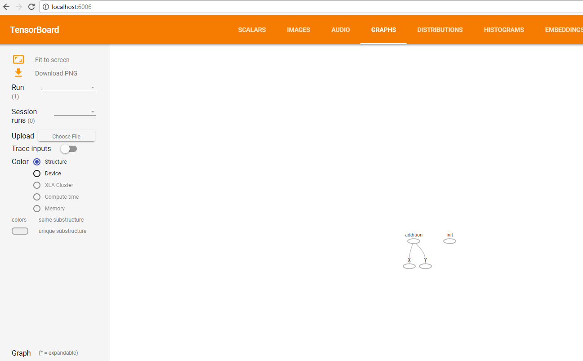Reload the page with the refresh icon
The width and height of the screenshot is (583, 361).
coord(31,7)
